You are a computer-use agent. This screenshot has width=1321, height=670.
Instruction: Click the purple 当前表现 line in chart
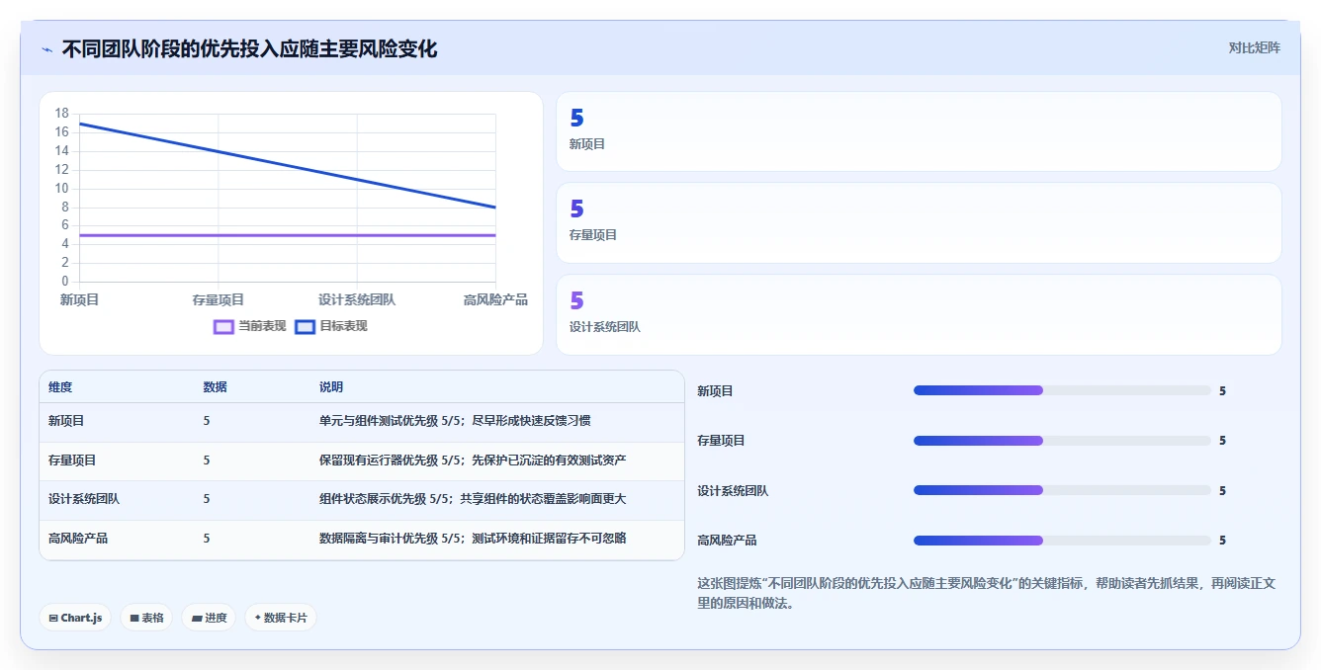(x=287, y=235)
